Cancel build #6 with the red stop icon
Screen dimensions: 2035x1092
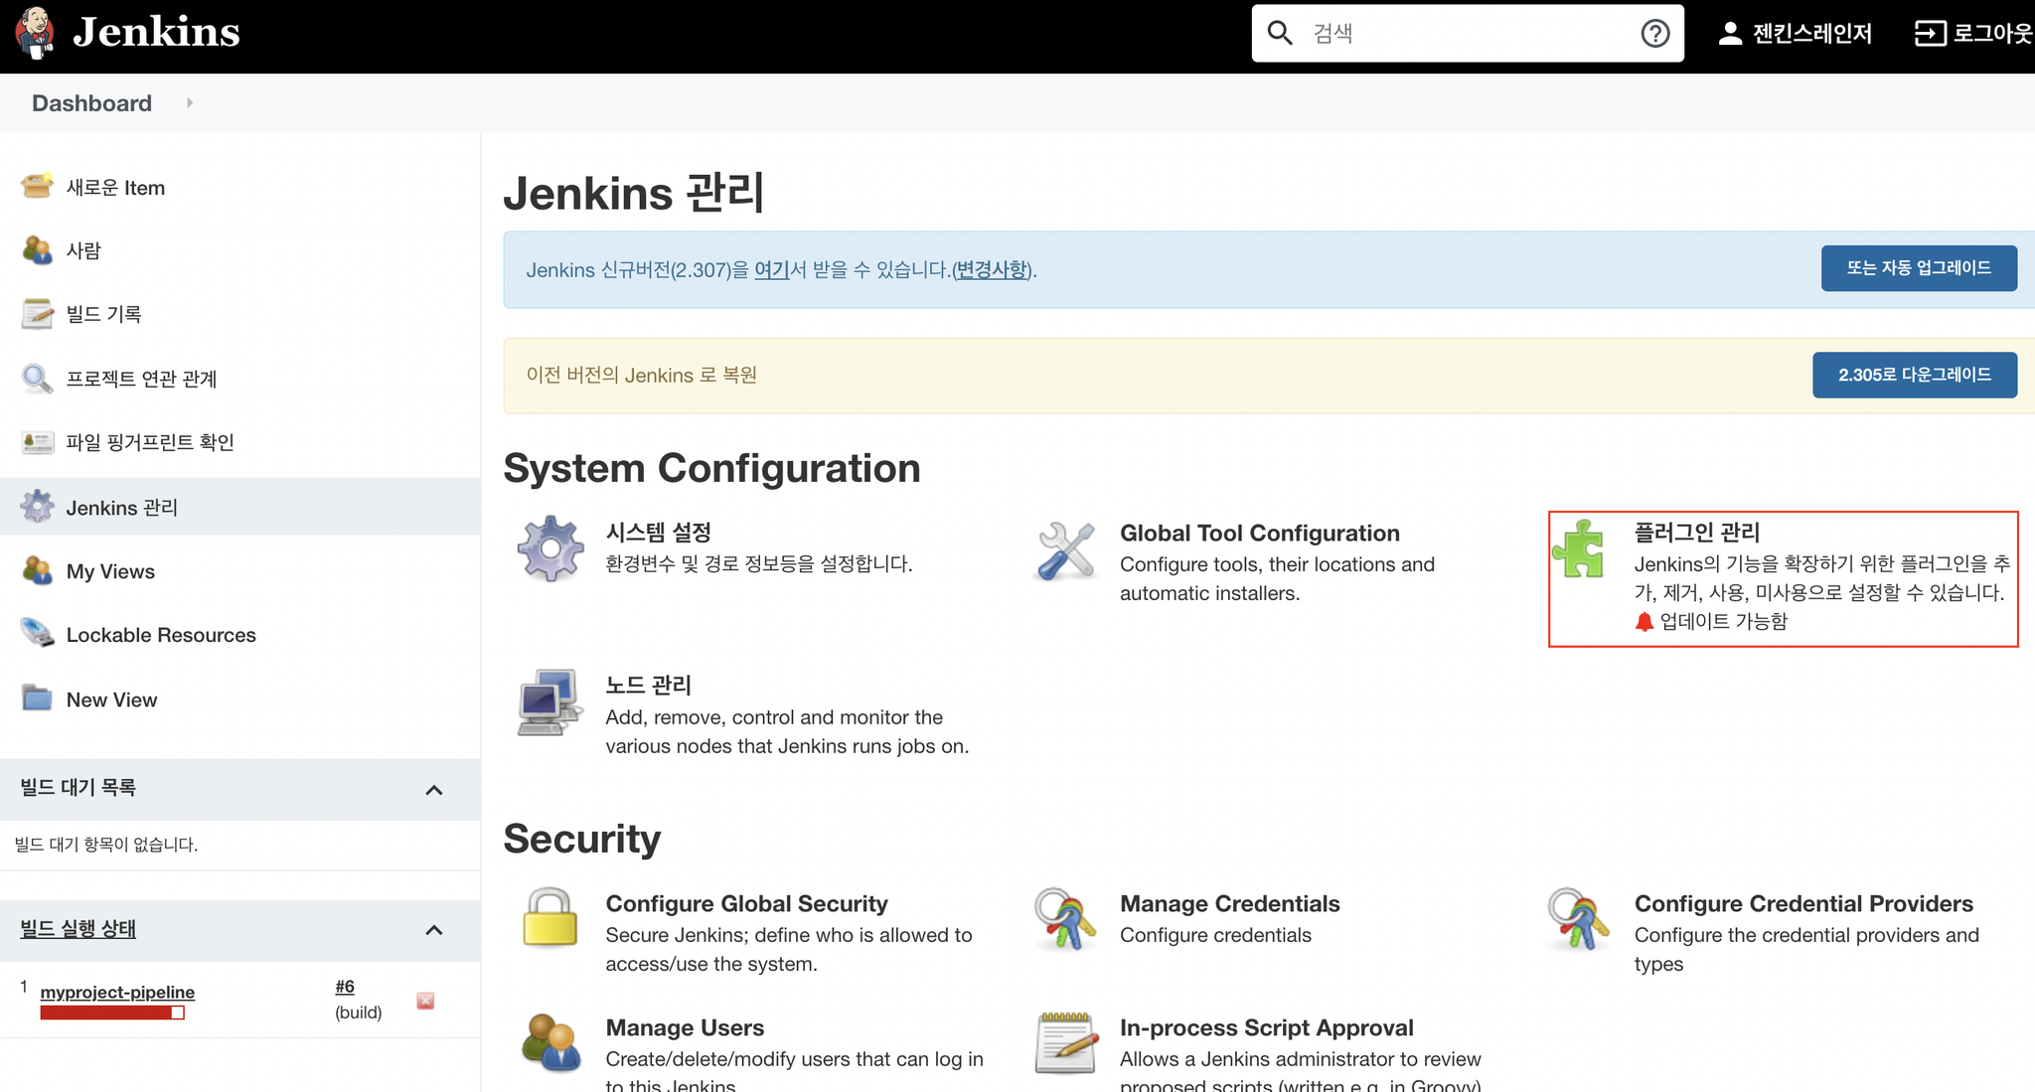point(425,1001)
